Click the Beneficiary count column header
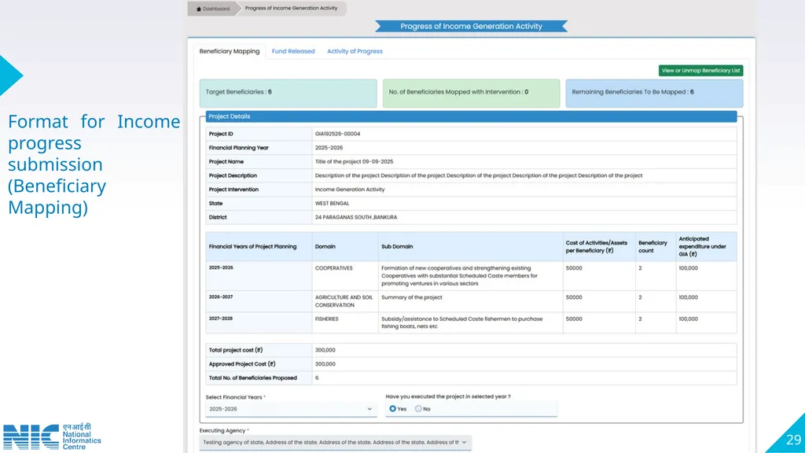This screenshot has width=805, height=453. coord(655,246)
